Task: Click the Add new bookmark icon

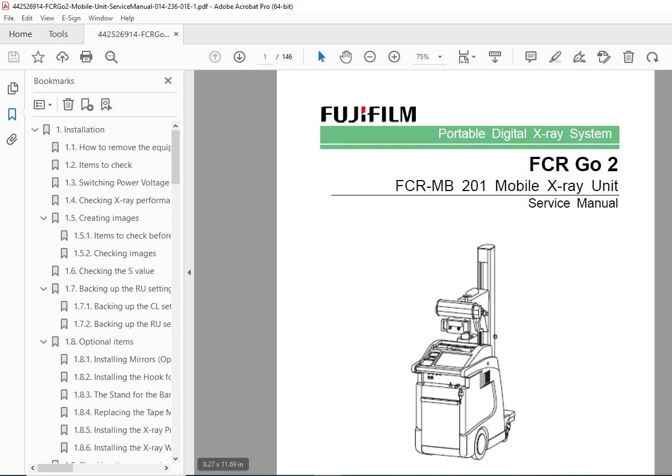Action: [87, 104]
